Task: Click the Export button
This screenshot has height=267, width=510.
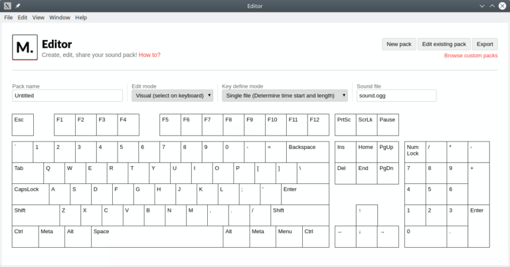Action: 485,44
